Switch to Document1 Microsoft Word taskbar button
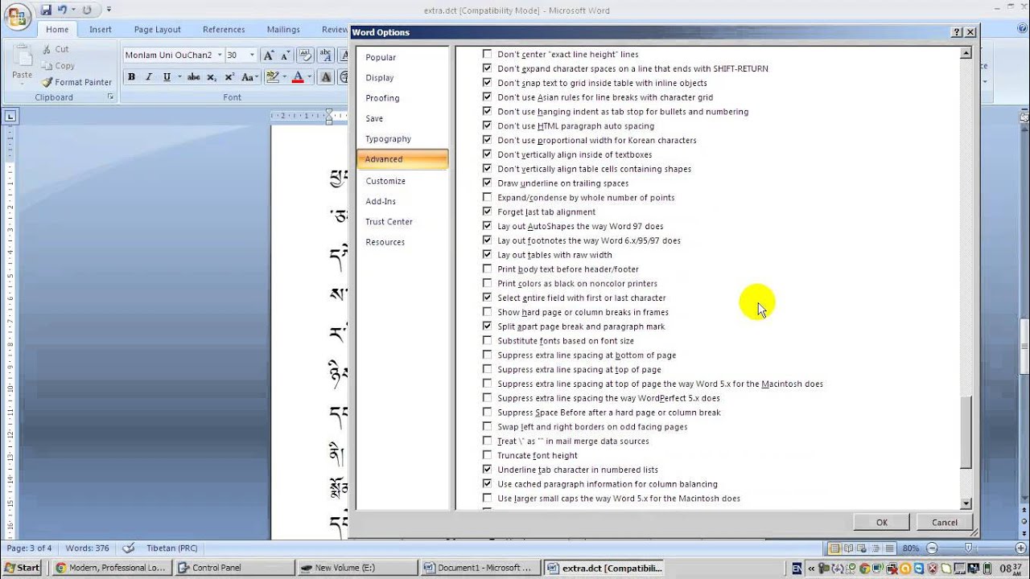The image size is (1030, 579). point(480,568)
